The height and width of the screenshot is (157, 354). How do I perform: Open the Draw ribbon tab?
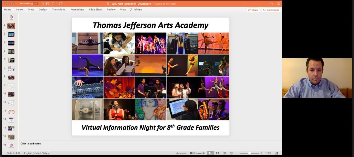pos(31,10)
